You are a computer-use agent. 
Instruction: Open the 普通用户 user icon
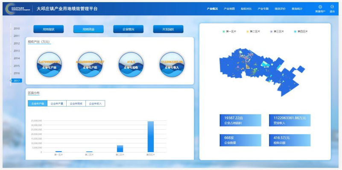[320, 7]
